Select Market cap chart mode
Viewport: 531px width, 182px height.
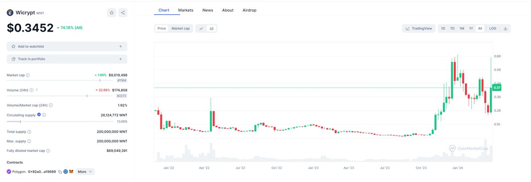(x=181, y=28)
